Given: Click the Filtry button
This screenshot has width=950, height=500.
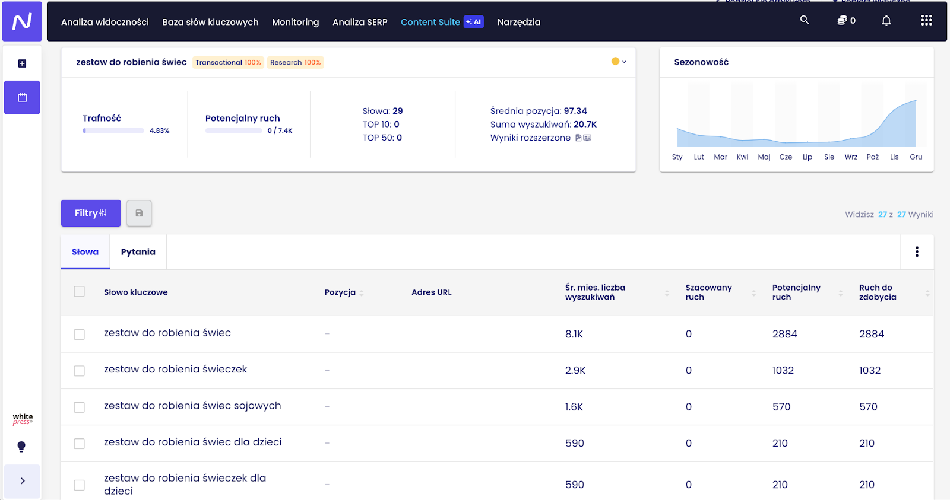Looking at the screenshot, I should tap(91, 213).
